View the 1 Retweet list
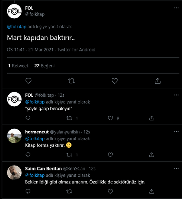Viewport: 182px width, 199px height. coord(18,66)
